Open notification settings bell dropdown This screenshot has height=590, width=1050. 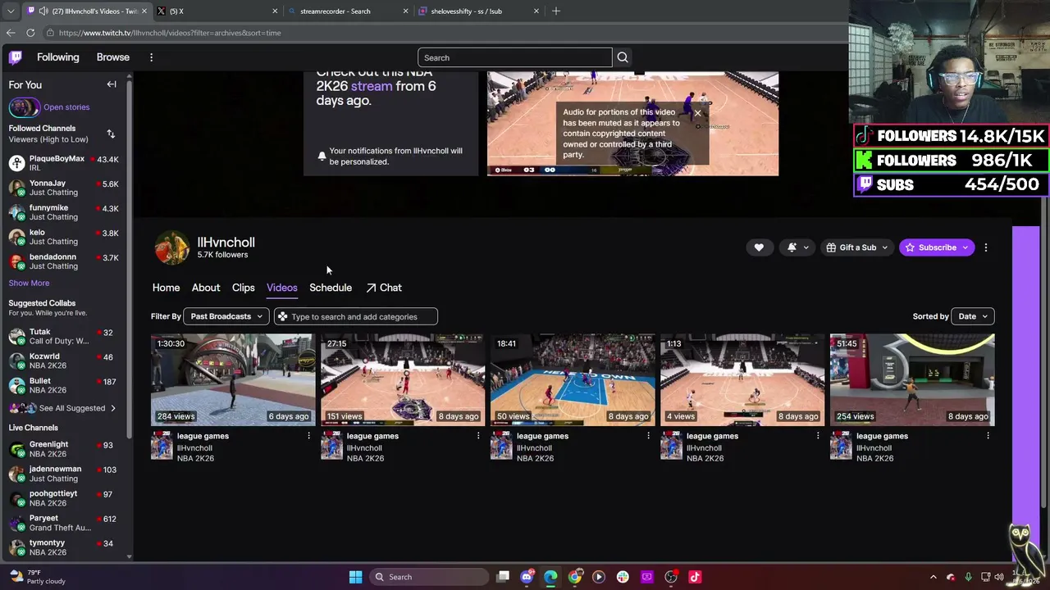click(x=797, y=247)
